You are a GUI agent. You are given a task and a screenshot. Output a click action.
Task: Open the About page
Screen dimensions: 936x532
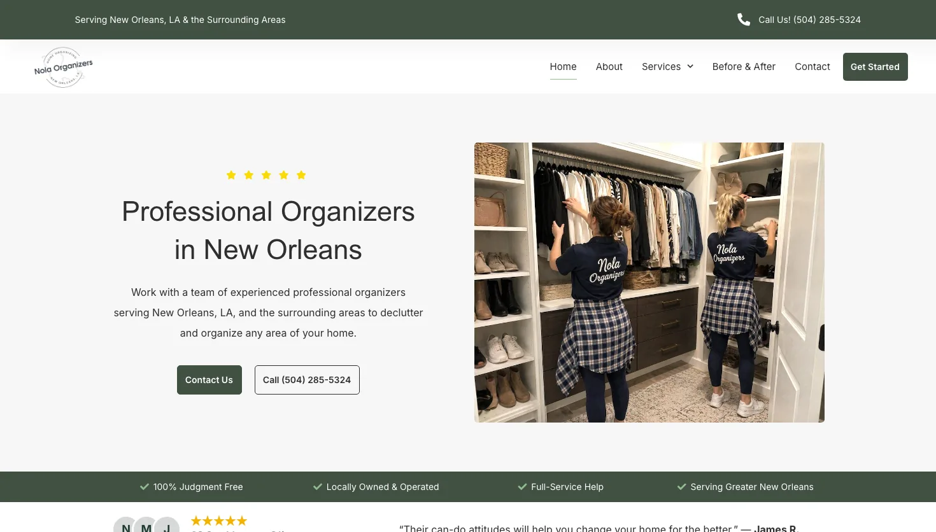point(609,67)
